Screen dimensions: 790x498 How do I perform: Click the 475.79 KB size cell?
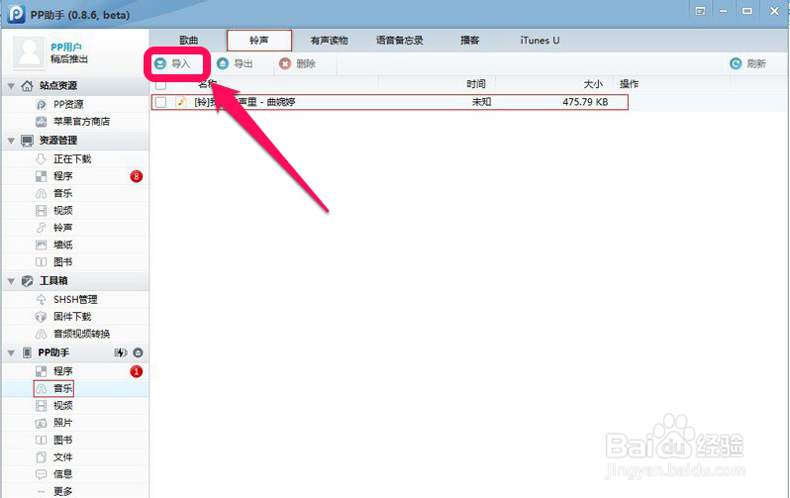coord(585,102)
